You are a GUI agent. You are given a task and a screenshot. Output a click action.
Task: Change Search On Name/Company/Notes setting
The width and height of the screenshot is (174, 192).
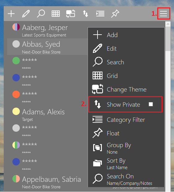click(126, 179)
